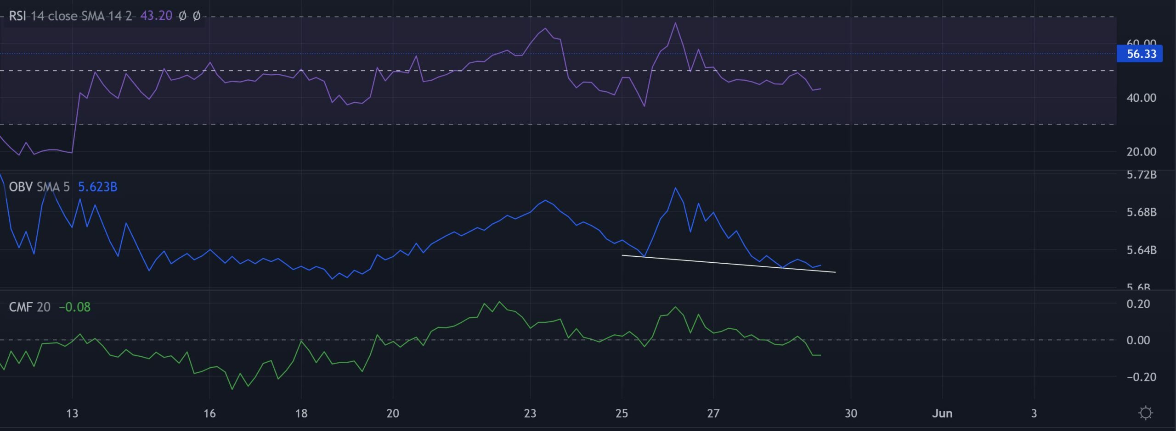The image size is (1176, 431).
Task: Select the 27 date on the time axis
Action: click(x=713, y=413)
